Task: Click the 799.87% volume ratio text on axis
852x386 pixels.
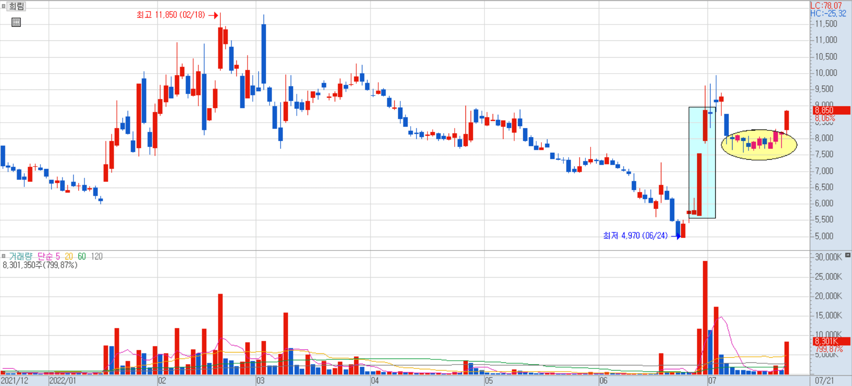Action: tap(829, 349)
